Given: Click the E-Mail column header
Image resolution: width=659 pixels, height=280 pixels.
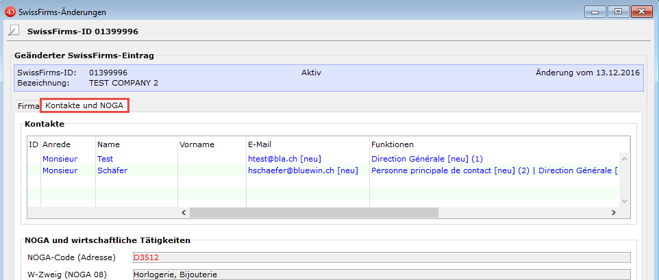Looking at the screenshot, I should tap(260, 144).
